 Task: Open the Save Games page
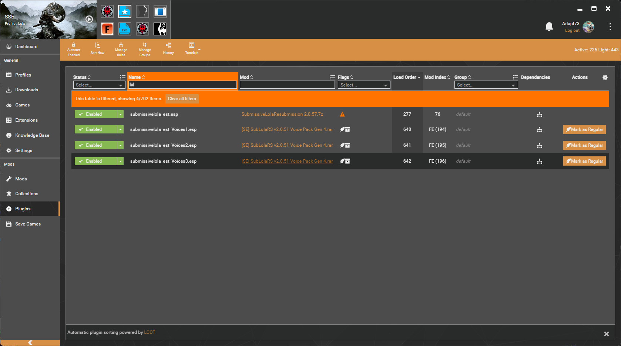click(x=30, y=224)
